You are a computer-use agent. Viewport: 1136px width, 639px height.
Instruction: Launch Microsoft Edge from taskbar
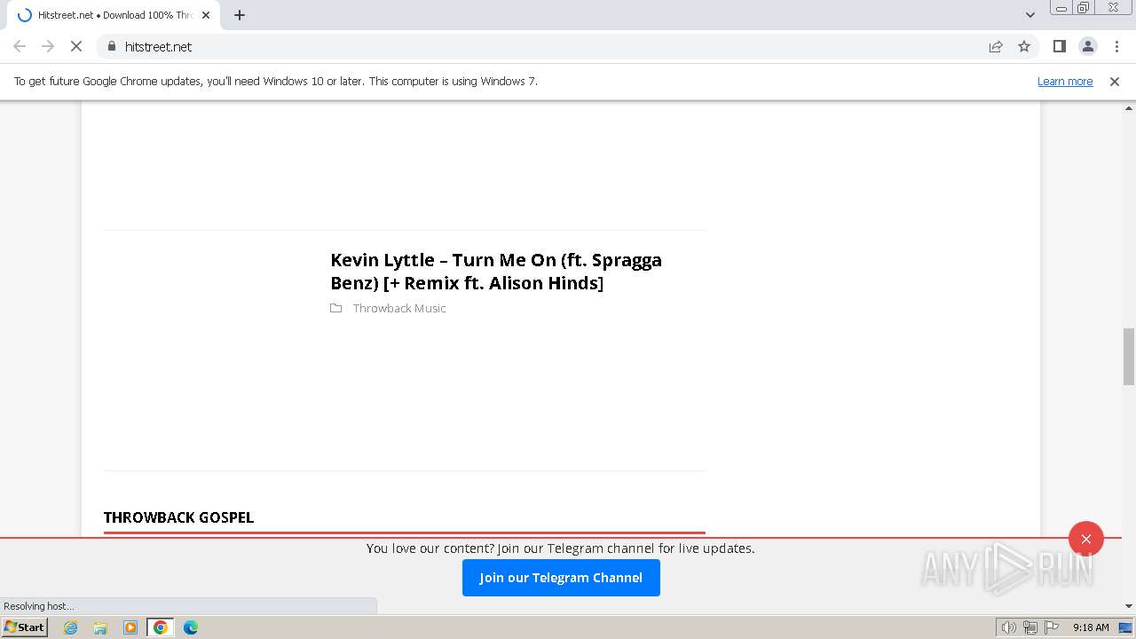tap(191, 627)
